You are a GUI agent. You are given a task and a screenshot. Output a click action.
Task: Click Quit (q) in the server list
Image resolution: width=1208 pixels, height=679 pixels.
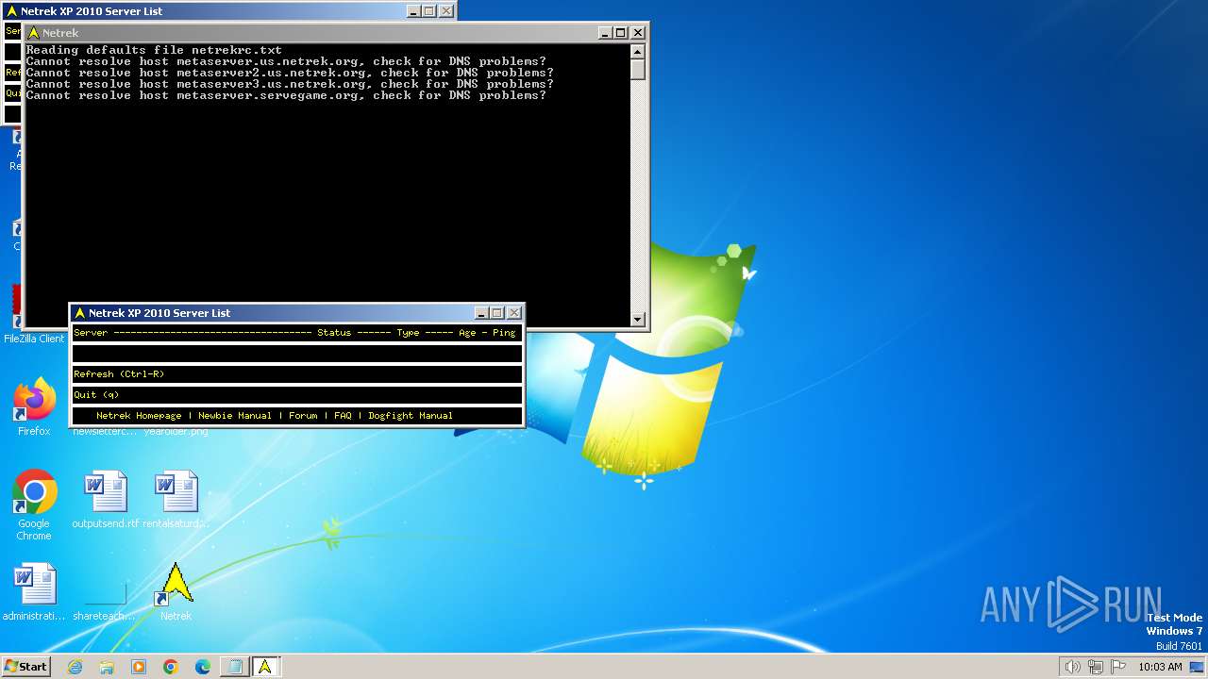(x=297, y=395)
